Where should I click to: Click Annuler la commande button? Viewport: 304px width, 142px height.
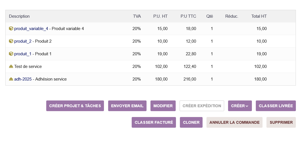coord(235,122)
